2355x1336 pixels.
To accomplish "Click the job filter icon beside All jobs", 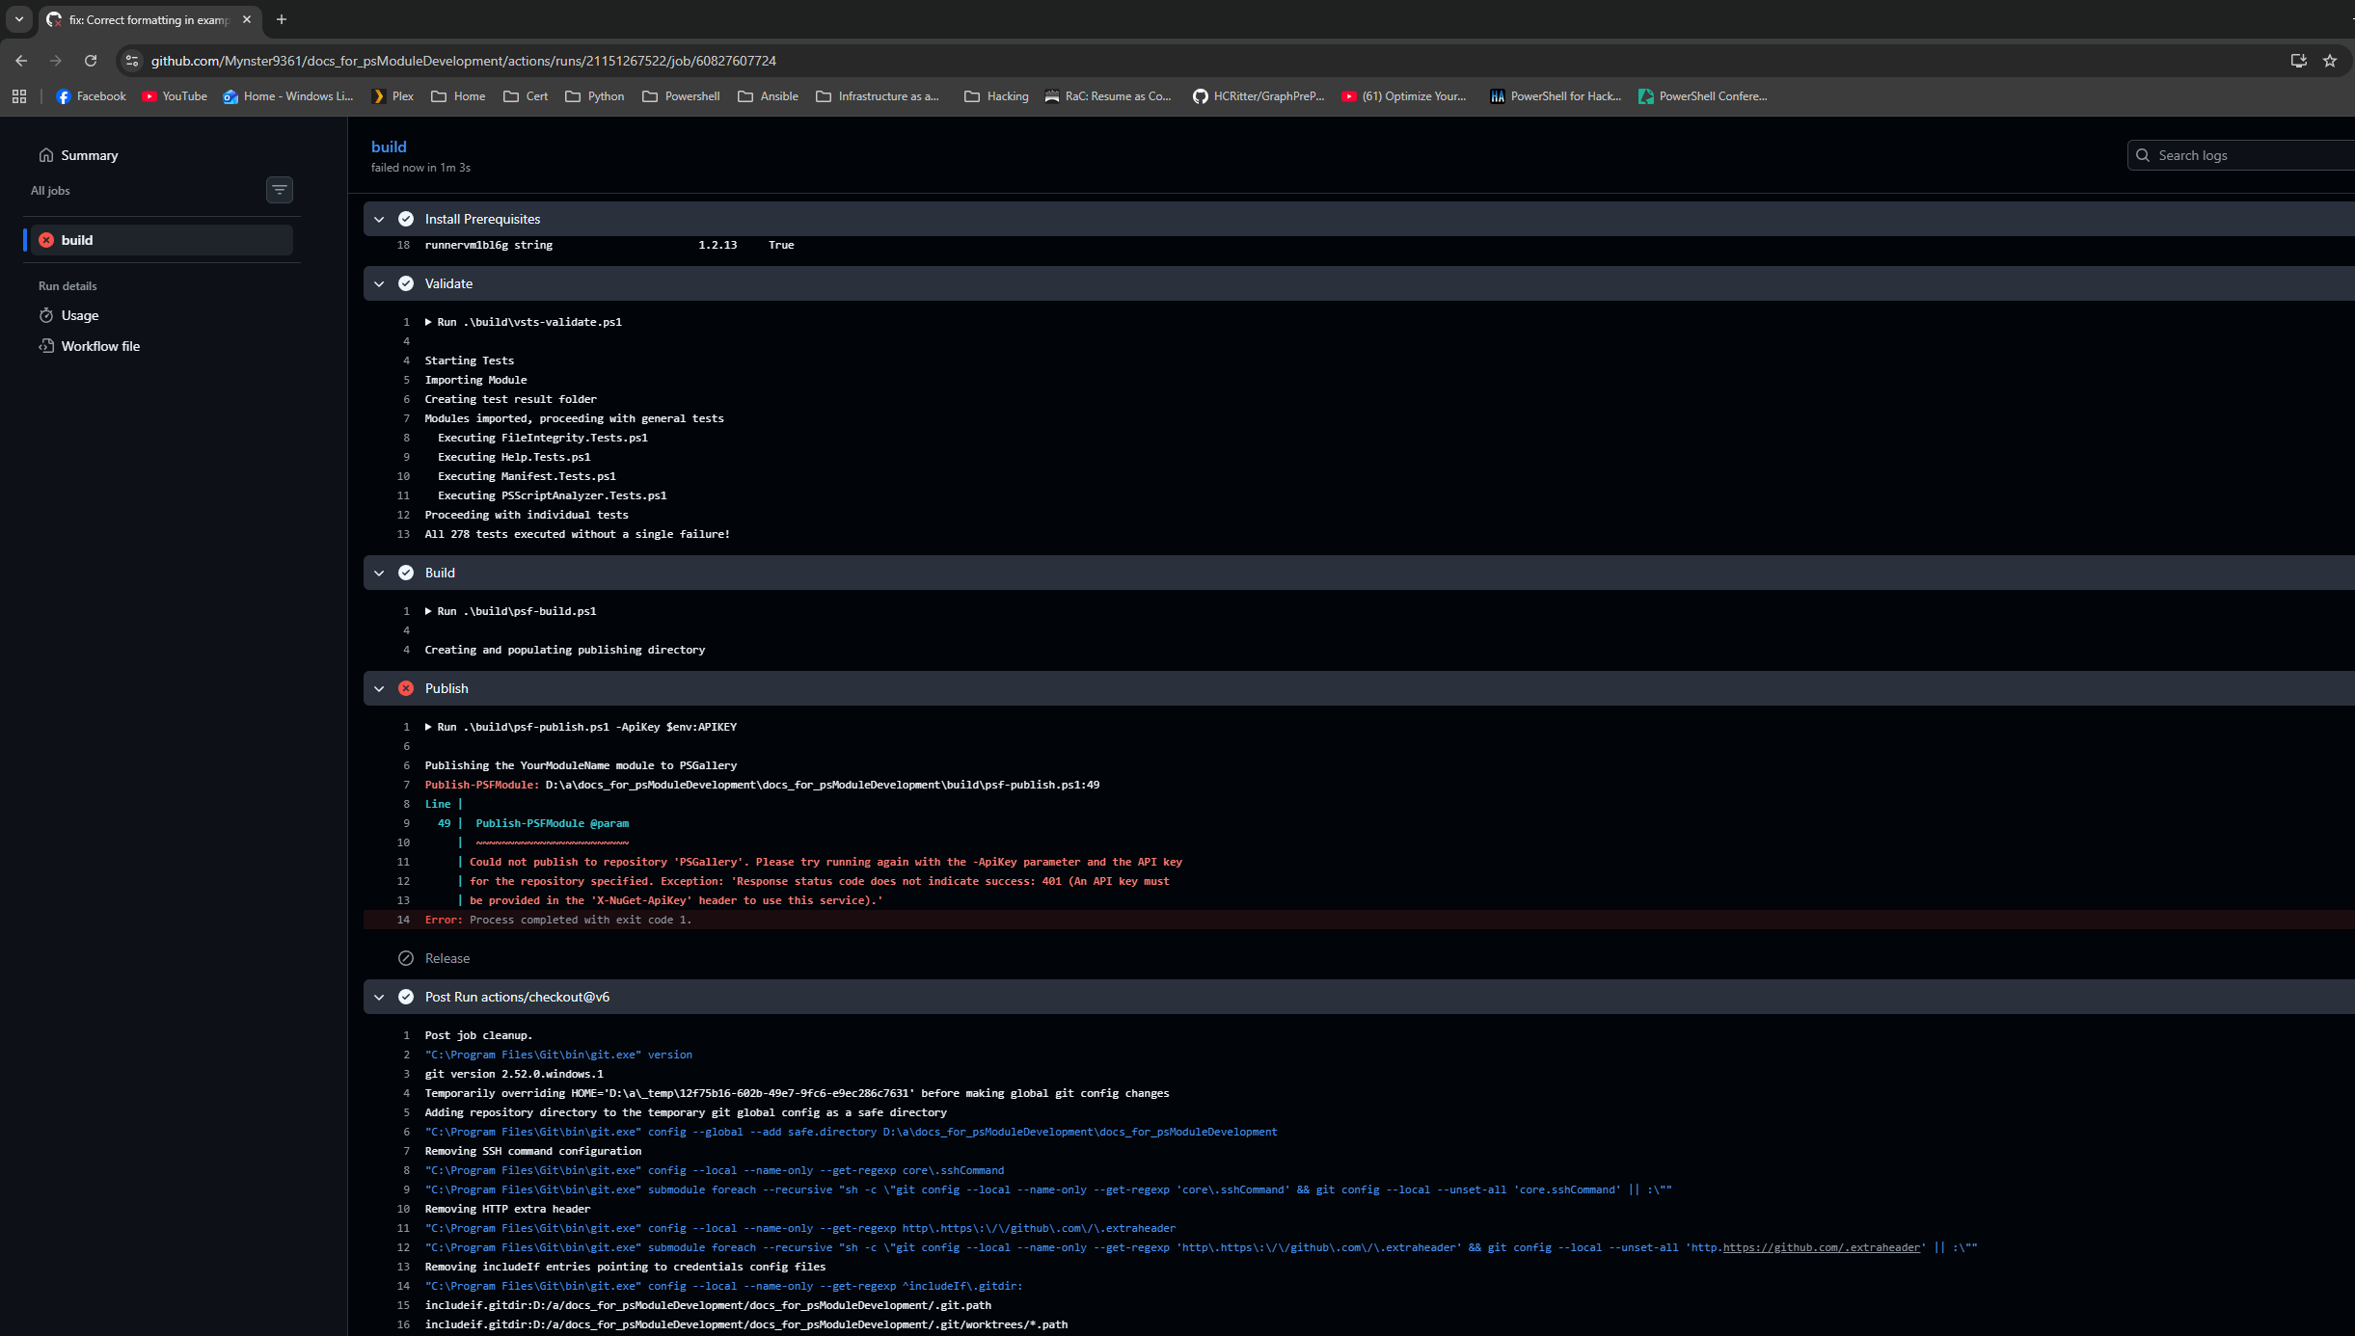I will click(280, 190).
